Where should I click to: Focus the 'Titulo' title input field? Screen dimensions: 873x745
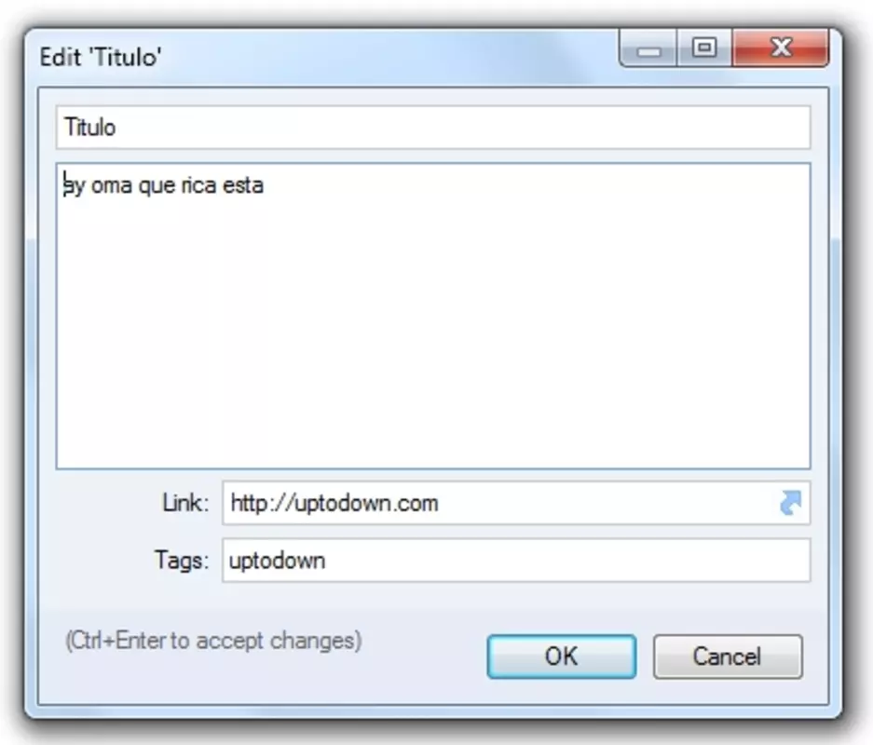[x=433, y=128]
